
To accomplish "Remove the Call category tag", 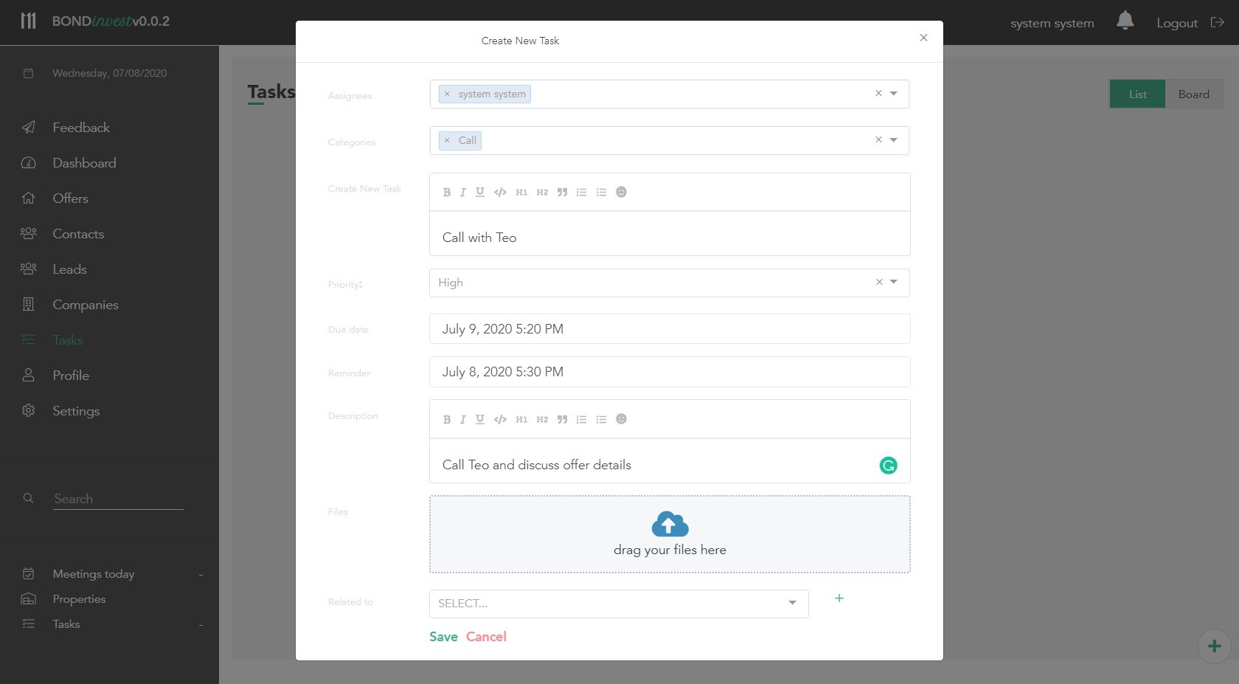I will (447, 140).
